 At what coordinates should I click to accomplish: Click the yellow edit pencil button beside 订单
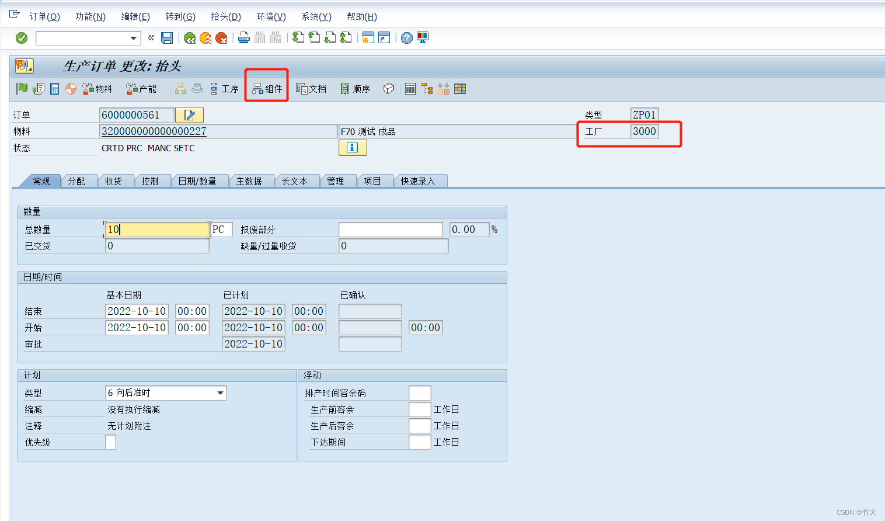click(189, 114)
